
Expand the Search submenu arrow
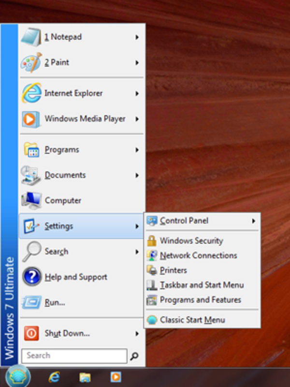pyautogui.click(x=137, y=252)
